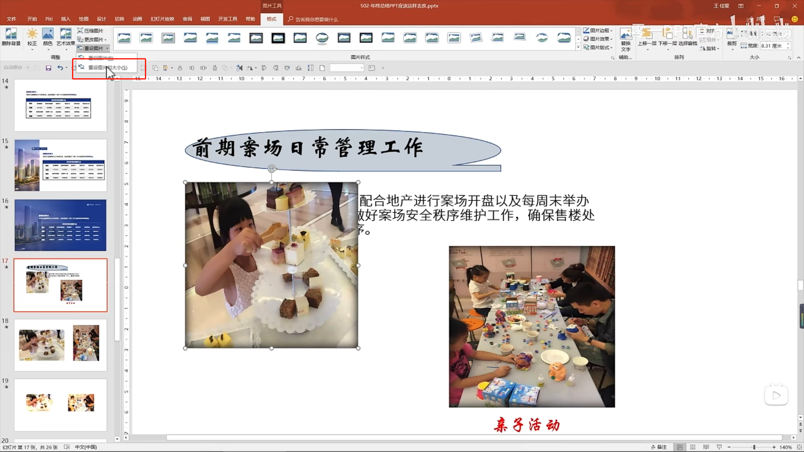The width and height of the screenshot is (804, 452).
Task: Select the 切换 (Transitions) menu tab
Action: coord(119,19)
